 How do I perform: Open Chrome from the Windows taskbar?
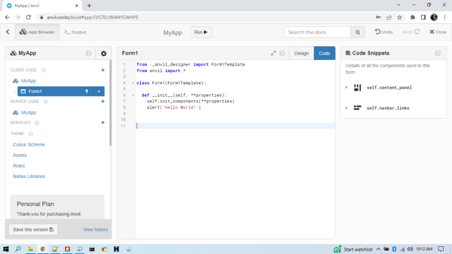pyautogui.click(x=43, y=249)
